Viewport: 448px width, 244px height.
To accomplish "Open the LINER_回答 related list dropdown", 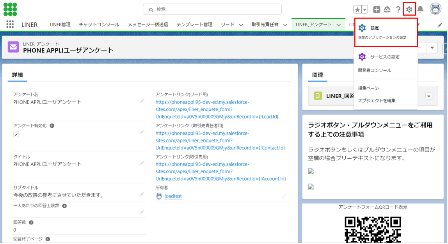I will [x=428, y=96].
